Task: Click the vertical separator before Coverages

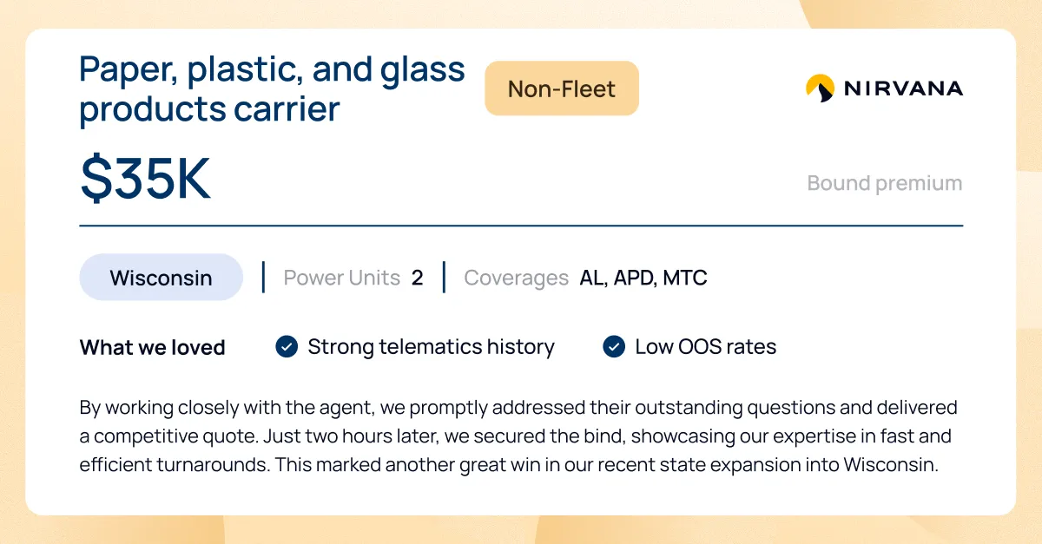Action: click(x=444, y=278)
